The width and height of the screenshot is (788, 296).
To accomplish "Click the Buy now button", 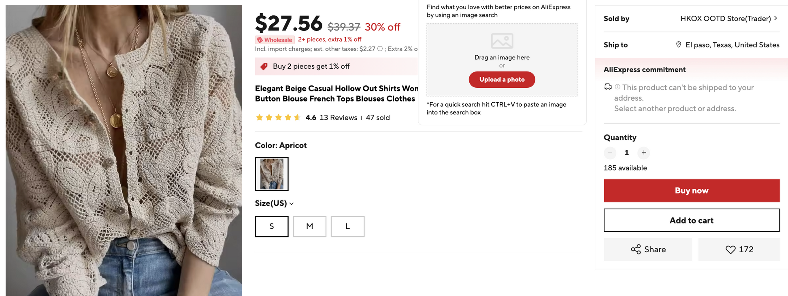I will tap(692, 191).
